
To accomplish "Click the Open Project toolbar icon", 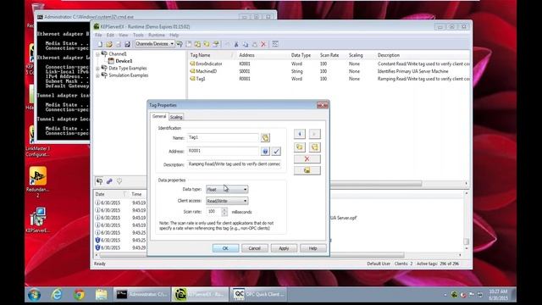I will click(109, 44).
